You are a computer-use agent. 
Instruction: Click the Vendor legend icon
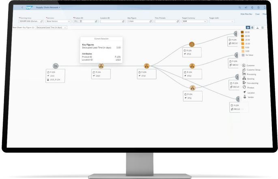245,97
